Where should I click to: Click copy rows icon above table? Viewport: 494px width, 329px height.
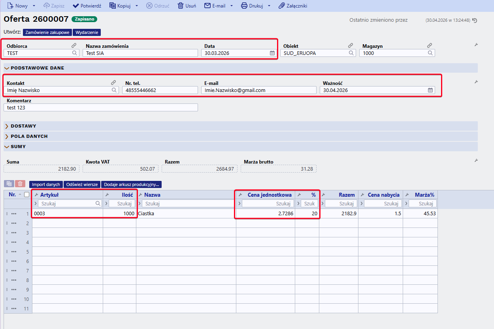(x=9, y=184)
